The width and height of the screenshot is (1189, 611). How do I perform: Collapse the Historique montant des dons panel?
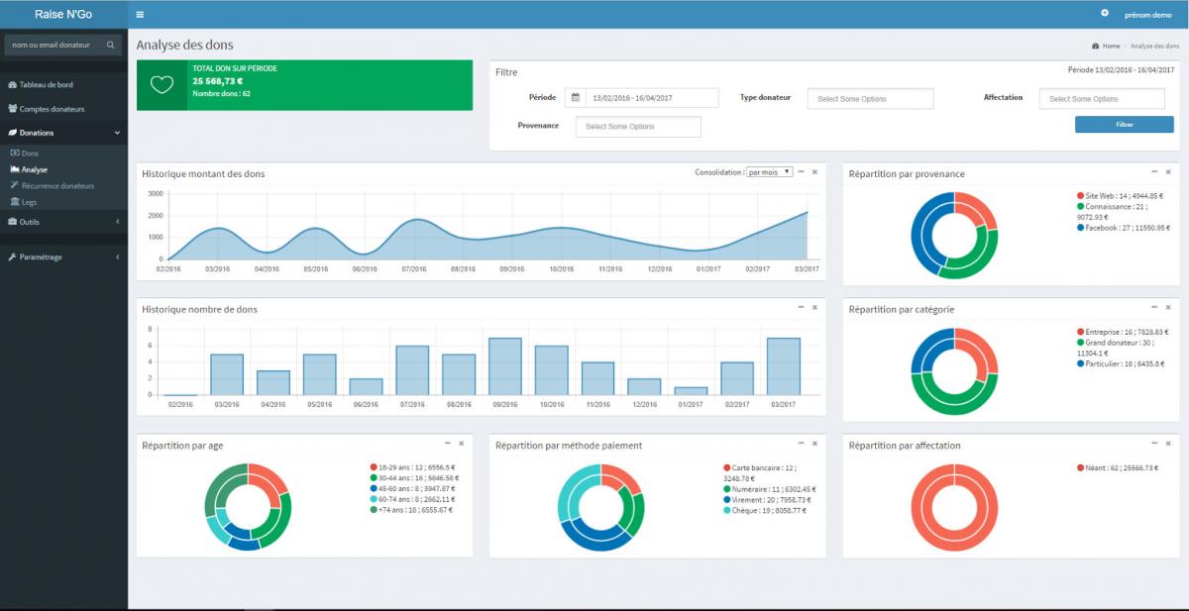[x=801, y=171]
